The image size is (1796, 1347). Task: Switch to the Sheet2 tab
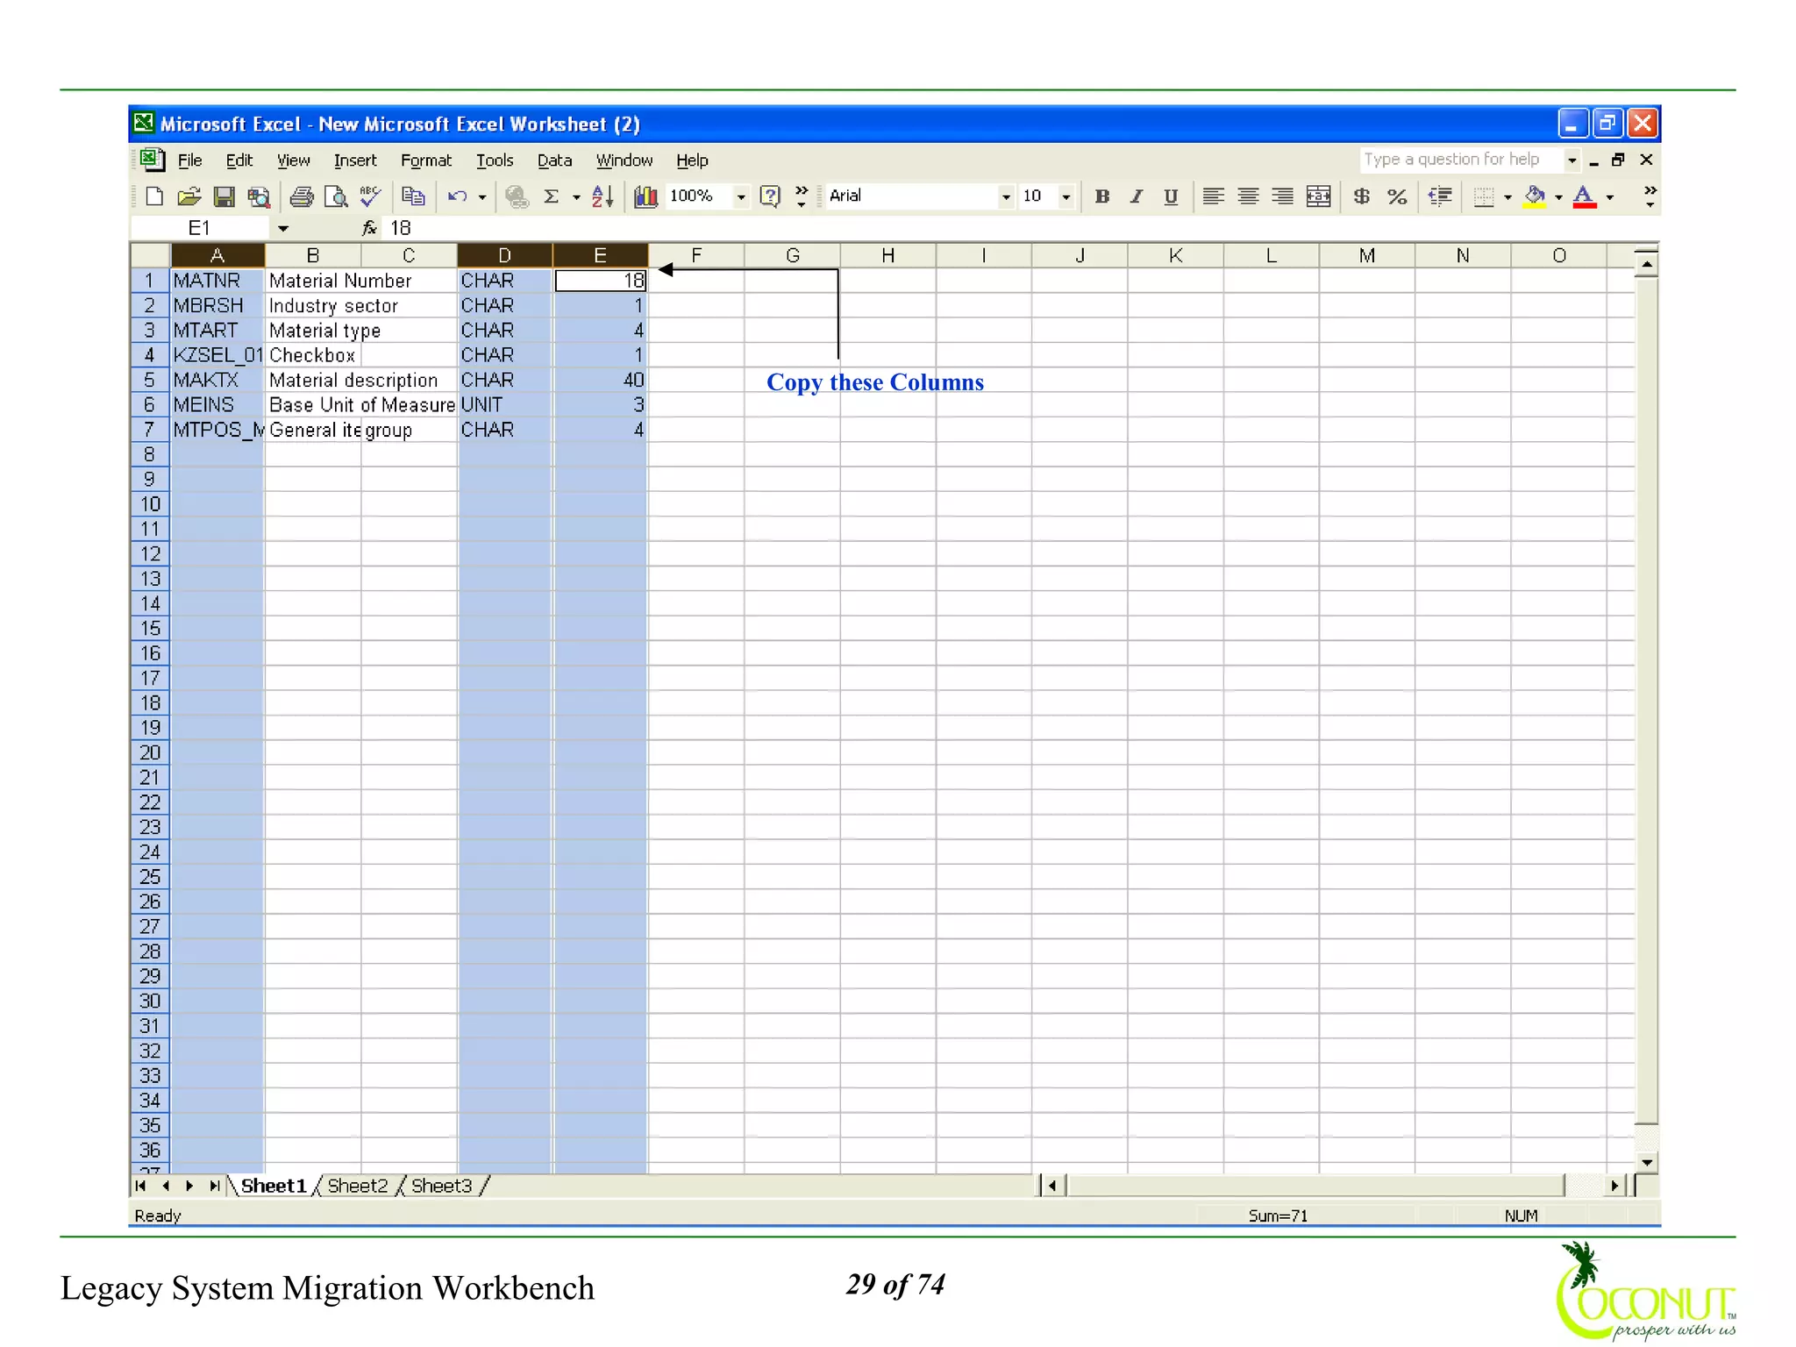[x=357, y=1186]
